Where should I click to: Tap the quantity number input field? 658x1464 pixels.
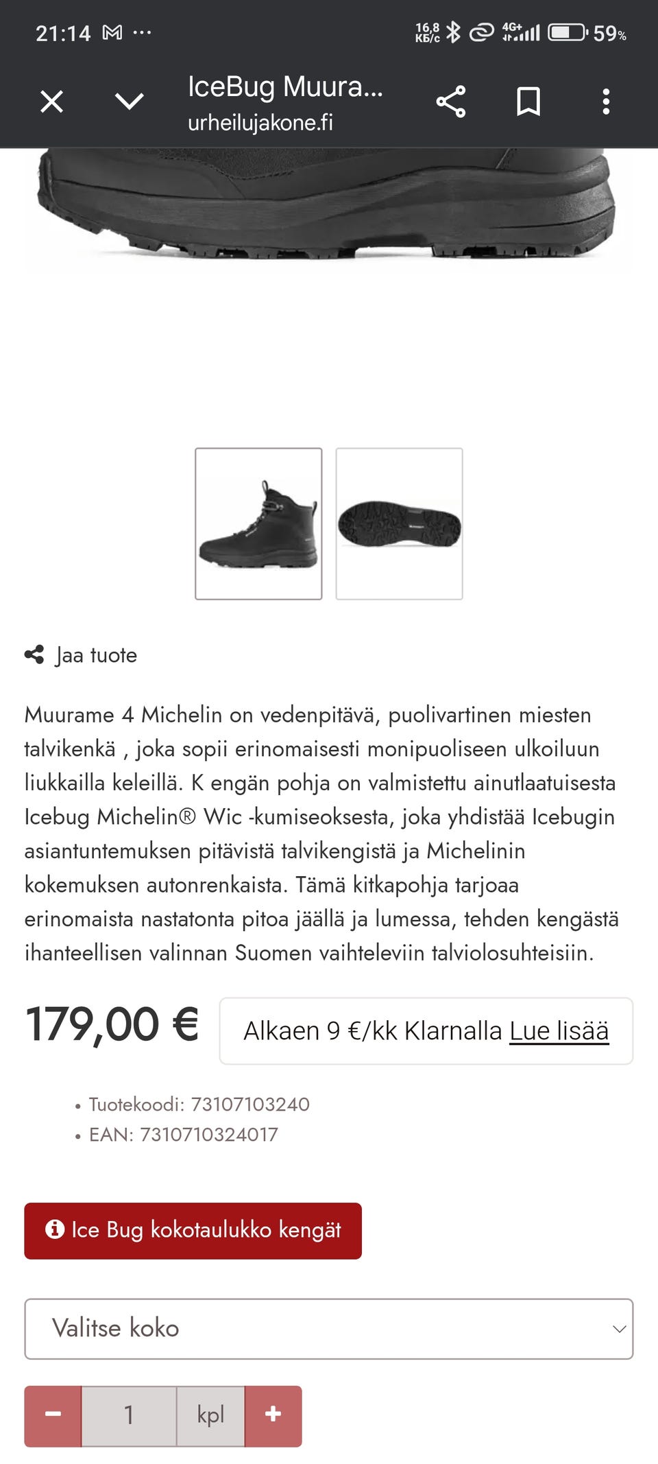(x=129, y=1416)
